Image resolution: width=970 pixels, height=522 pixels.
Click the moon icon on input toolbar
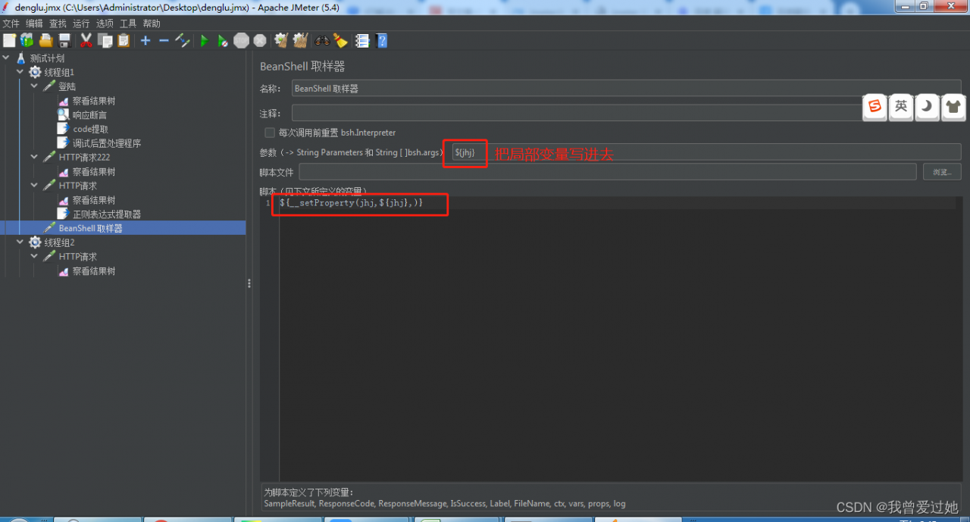[927, 107]
